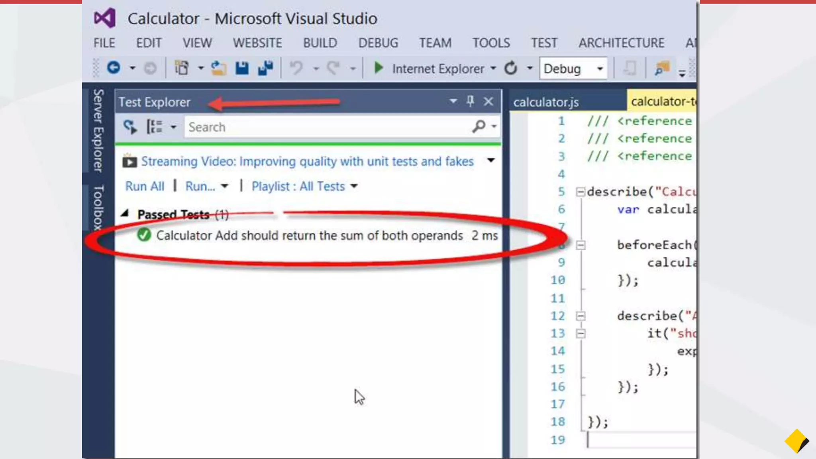Click the Save All icon
The image size is (816, 459).
[x=265, y=68]
